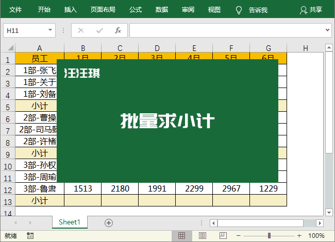Click horizontal scrollbar left arrow
This screenshot has height=242, width=335.
213,223
